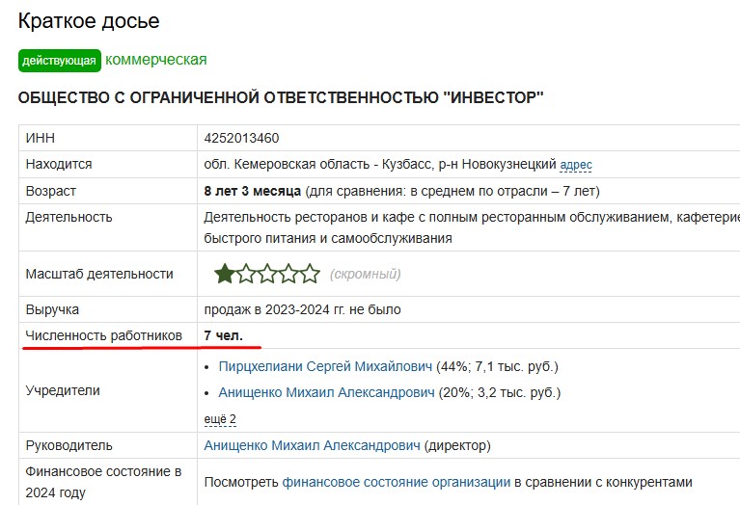Click the third star in scale rating
Image resolution: width=740 pixels, height=505 pixels.
[x=267, y=275]
